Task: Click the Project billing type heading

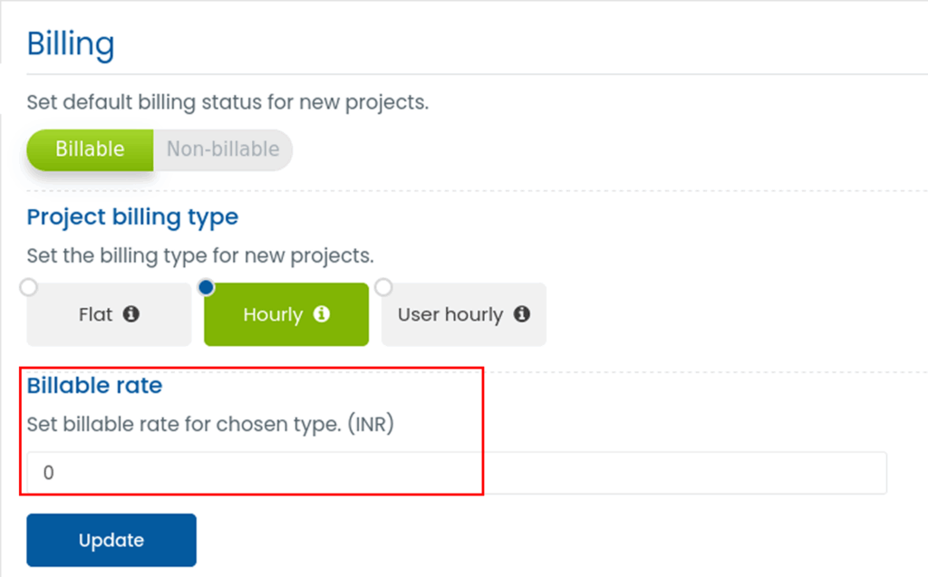Action: (132, 217)
